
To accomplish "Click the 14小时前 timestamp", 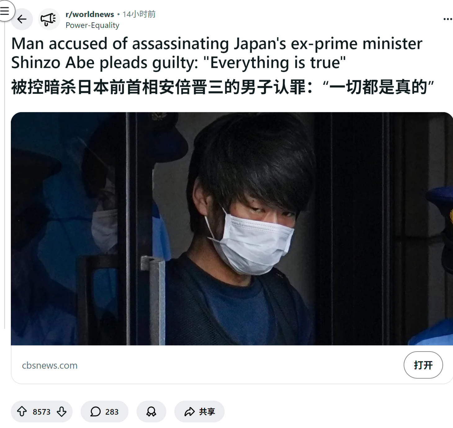I will (139, 14).
